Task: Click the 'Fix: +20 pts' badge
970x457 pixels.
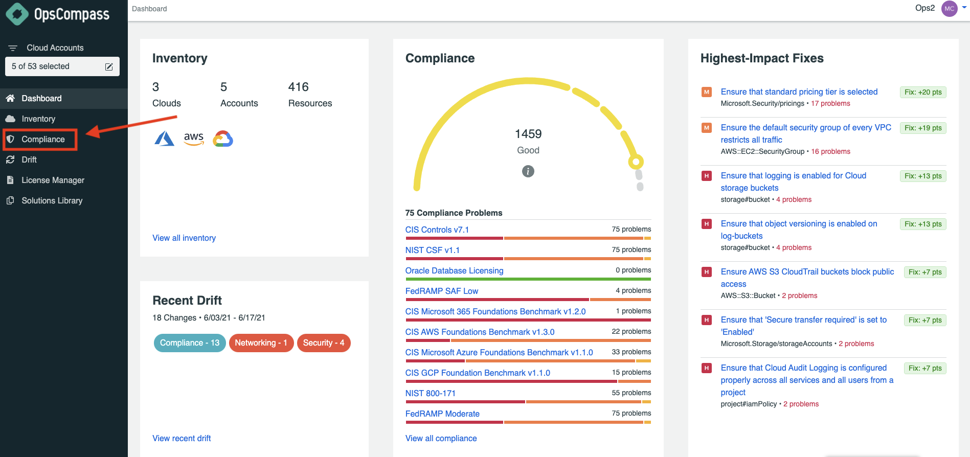Action: (923, 93)
